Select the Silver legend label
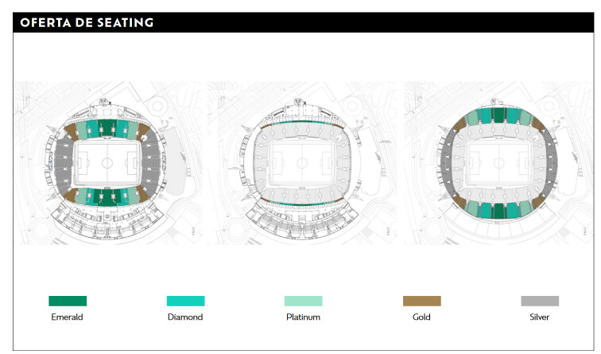 pyautogui.click(x=539, y=317)
